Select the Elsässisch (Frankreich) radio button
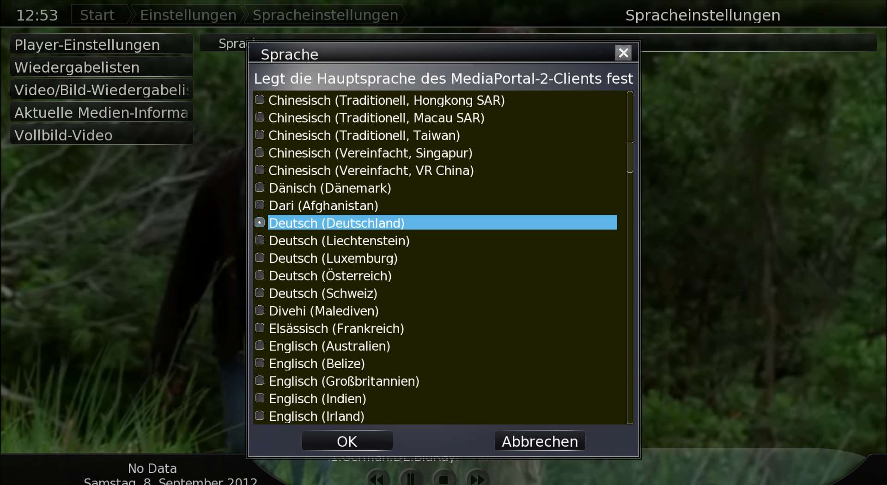The image size is (887, 485). click(x=260, y=328)
